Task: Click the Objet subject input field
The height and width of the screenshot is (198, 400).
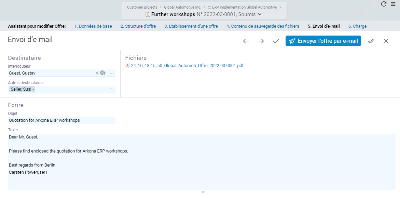Action: [x=61, y=120]
